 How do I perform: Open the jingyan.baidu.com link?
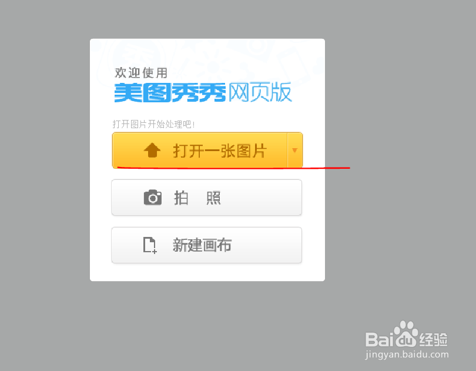click(x=407, y=355)
